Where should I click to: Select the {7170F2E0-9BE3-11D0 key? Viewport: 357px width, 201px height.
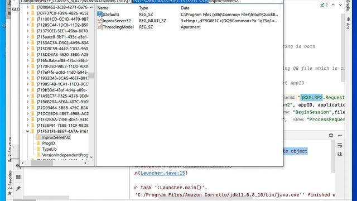point(62,66)
